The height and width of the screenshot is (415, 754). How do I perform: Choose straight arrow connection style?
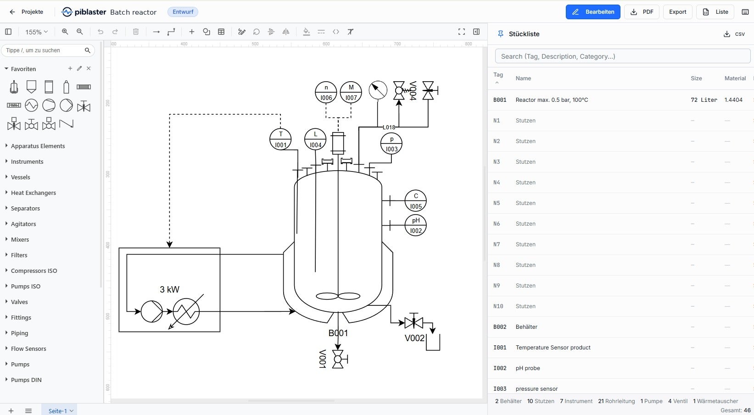156,32
